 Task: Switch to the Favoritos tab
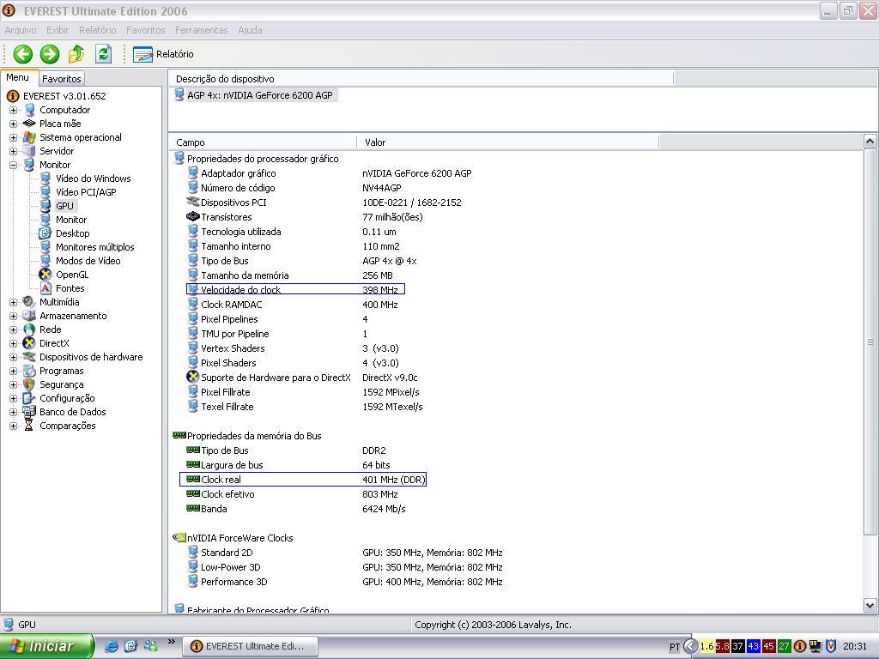(x=62, y=78)
